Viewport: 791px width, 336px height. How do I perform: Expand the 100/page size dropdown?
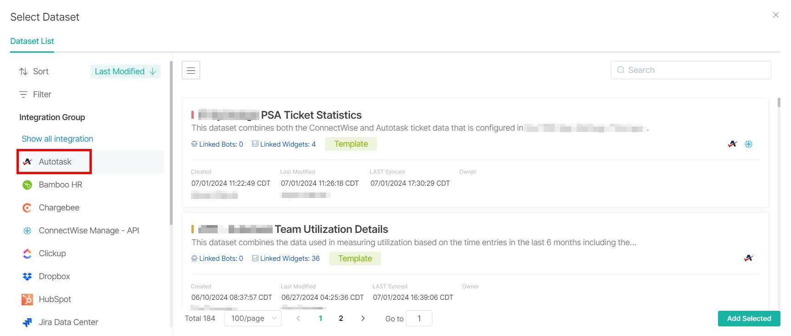click(x=252, y=319)
